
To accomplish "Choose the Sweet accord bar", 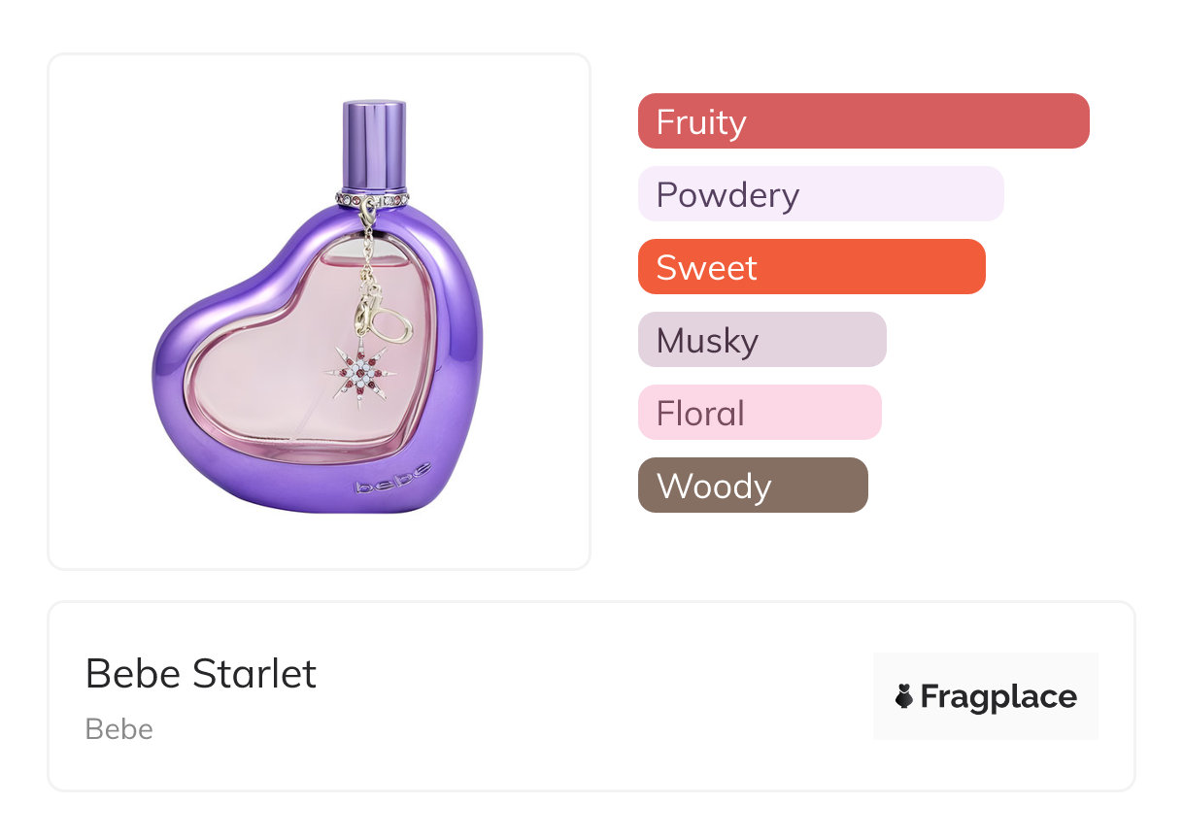I will pyautogui.click(x=811, y=267).
